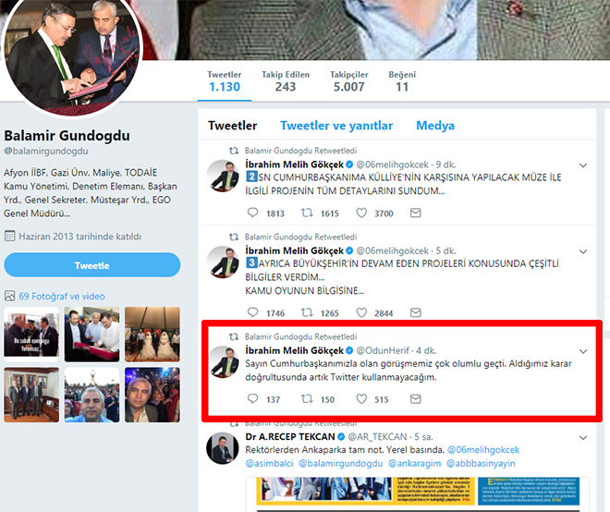
Task: Open the @OdunHerif handle
Action: tap(383, 350)
